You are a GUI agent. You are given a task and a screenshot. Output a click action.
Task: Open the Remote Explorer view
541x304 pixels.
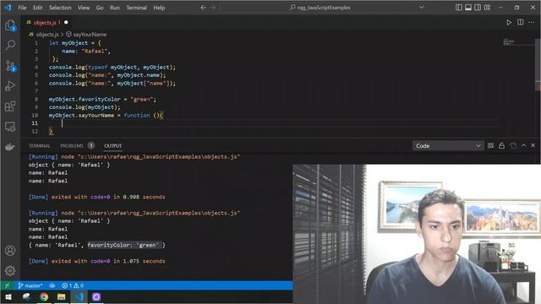(10, 127)
